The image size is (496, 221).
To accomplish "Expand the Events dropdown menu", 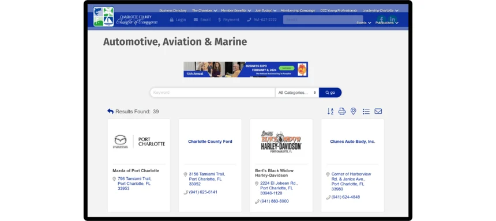I will click(x=364, y=22).
